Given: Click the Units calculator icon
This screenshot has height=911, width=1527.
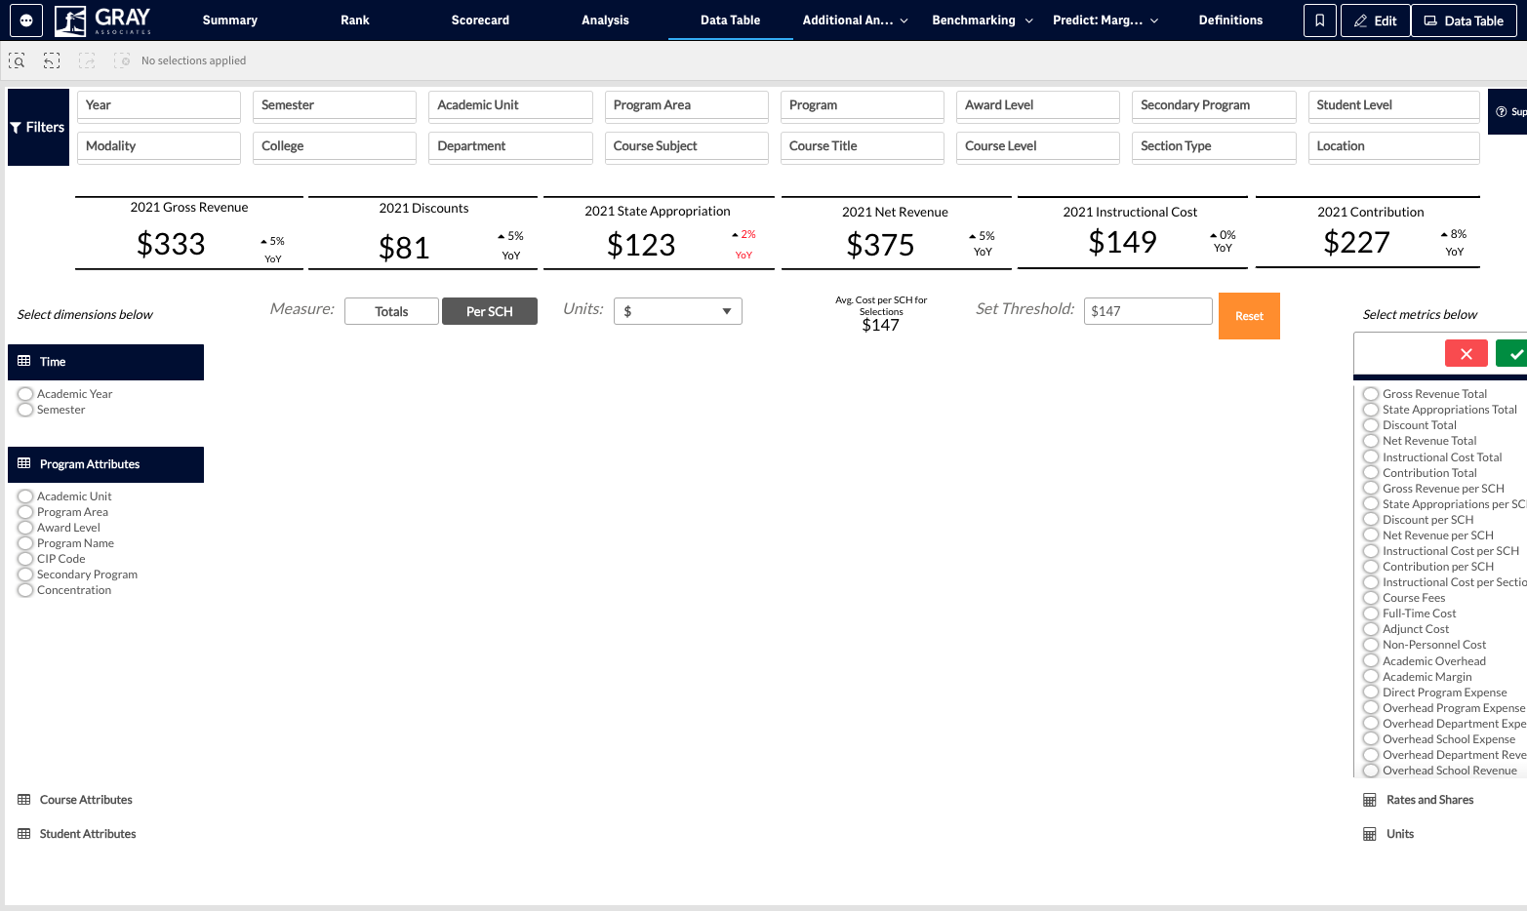Looking at the screenshot, I should pyautogui.click(x=1370, y=834).
